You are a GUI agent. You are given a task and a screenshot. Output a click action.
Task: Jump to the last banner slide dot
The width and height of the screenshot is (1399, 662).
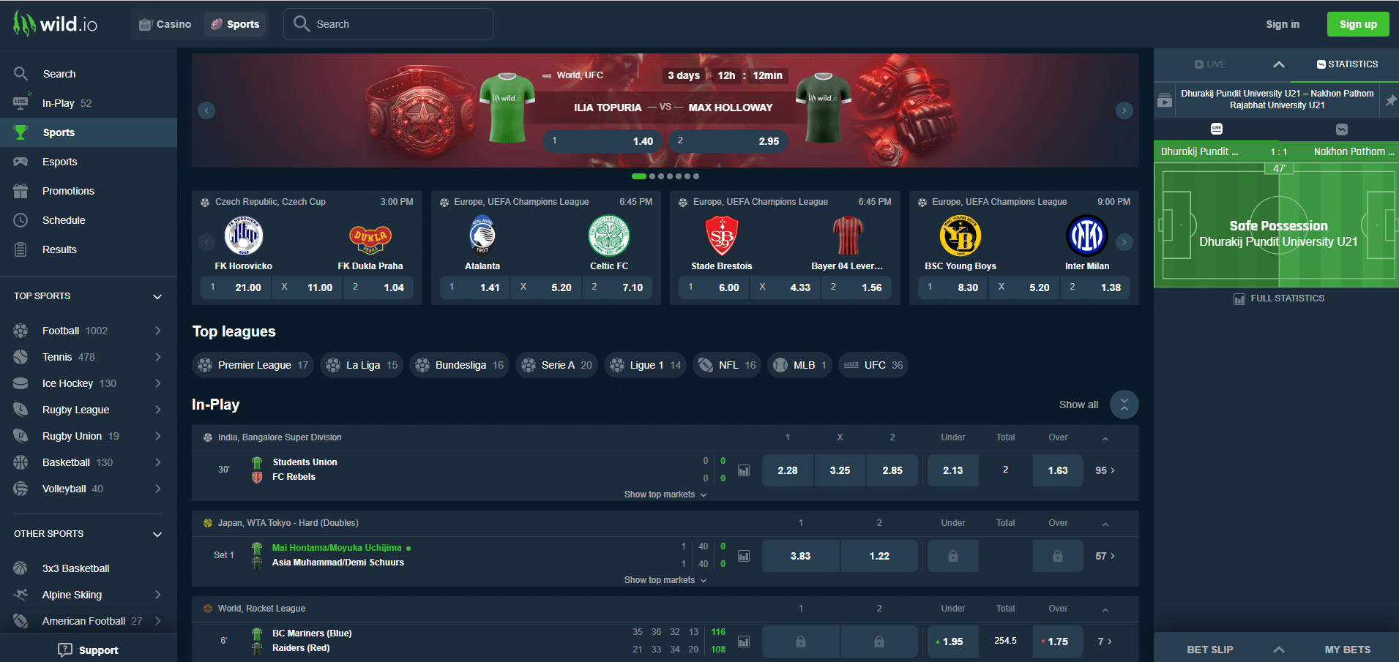pyautogui.click(x=696, y=176)
